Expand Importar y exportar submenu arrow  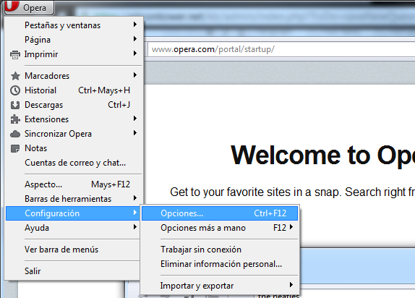click(291, 285)
